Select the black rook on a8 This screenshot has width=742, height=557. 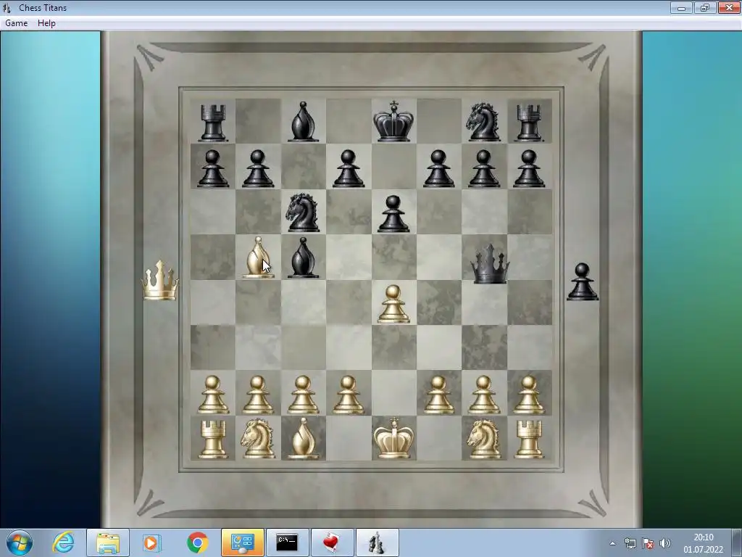pyautogui.click(x=213, y=123)
